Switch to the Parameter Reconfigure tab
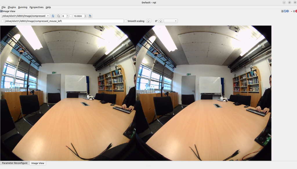The image size is (297, 169). point(15,163)
